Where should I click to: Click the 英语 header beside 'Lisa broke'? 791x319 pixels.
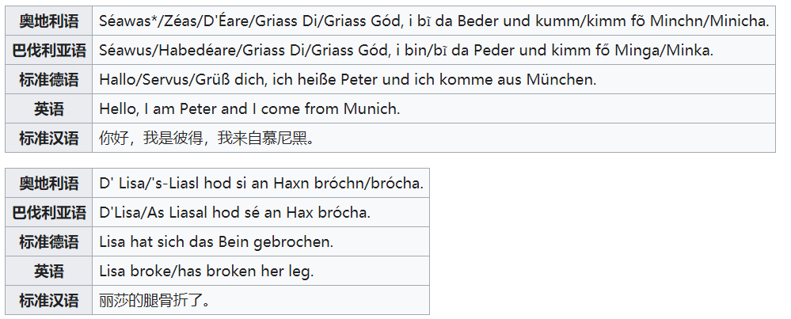tap(49, 271)
